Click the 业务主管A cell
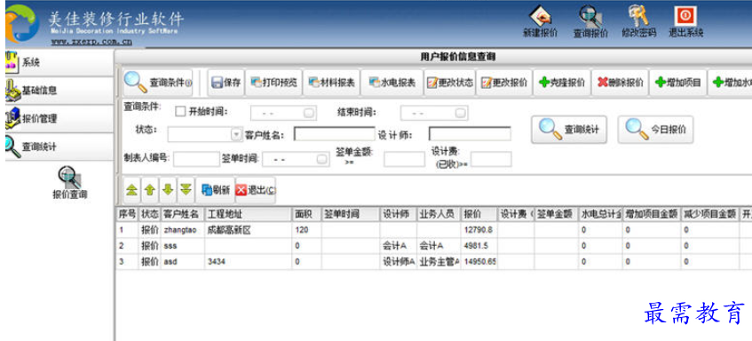The image size is (752, 341). (439, 261)
